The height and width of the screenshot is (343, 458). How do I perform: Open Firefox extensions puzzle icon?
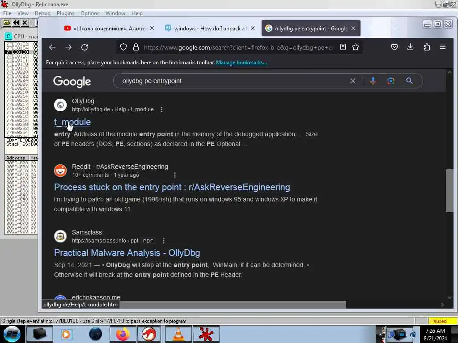click(x=427, y=47)
